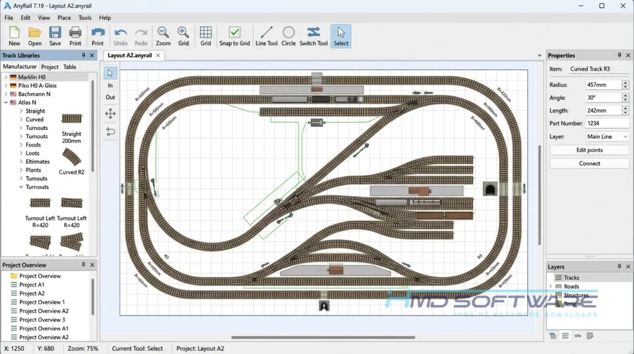
Task: Switch to the Project tab in Track Libraries
Action: [x=50, y=67]
